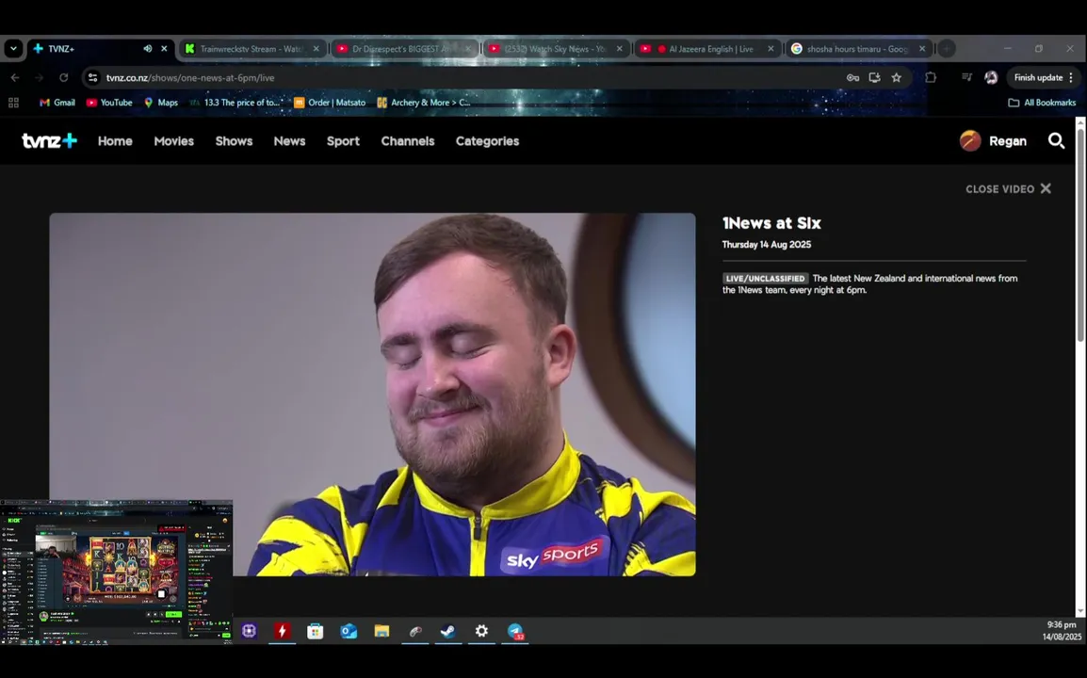The width and height of the screenshot is (1087, 678).
Task: Close the Trainwreckstv Stream tab
Action: pos(316,49)
